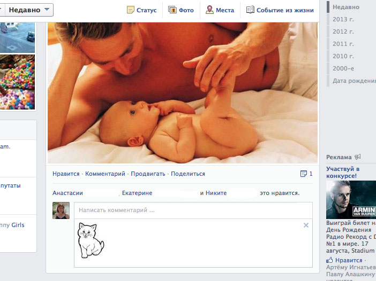The height and width of the screenshot is (281, 376).
Task: Select 2013 г. in the timeline
Action: point(343,19)
